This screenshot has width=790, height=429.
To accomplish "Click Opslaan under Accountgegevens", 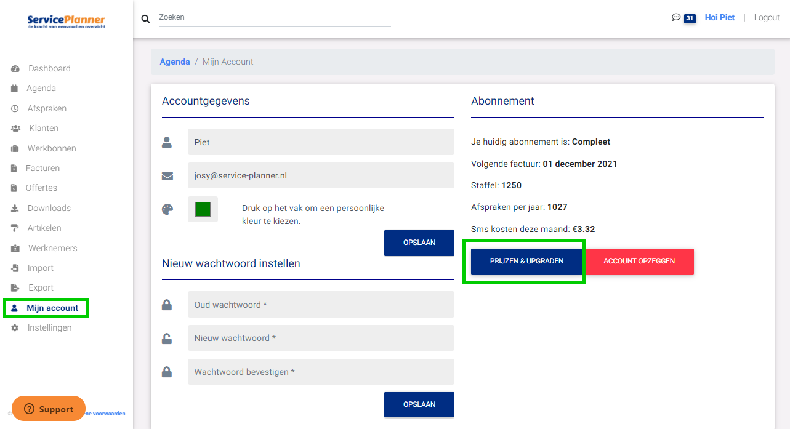I will coord(419,243).
